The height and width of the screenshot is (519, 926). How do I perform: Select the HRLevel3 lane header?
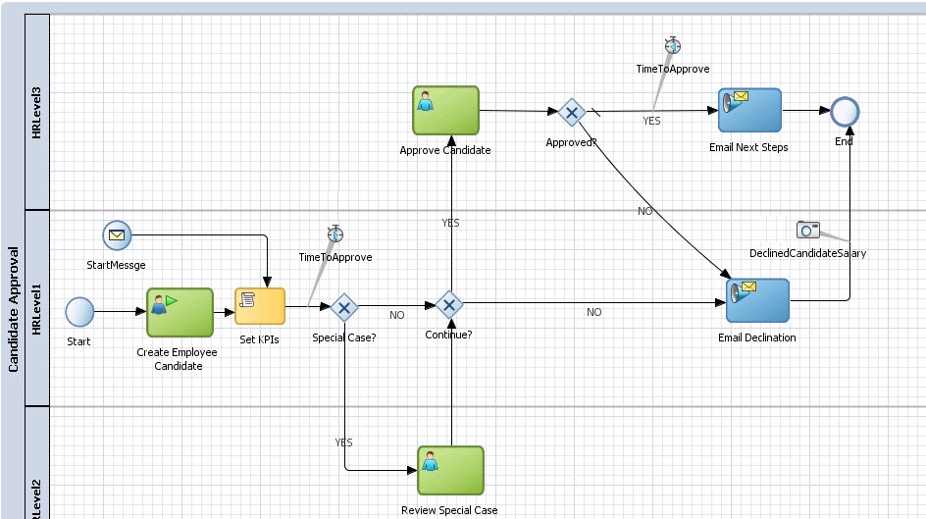(37, 112)
